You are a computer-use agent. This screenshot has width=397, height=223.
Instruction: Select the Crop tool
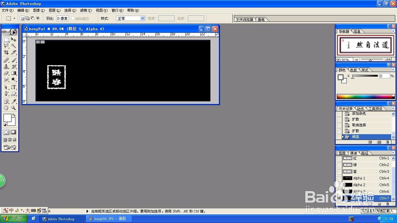point(6,52)
